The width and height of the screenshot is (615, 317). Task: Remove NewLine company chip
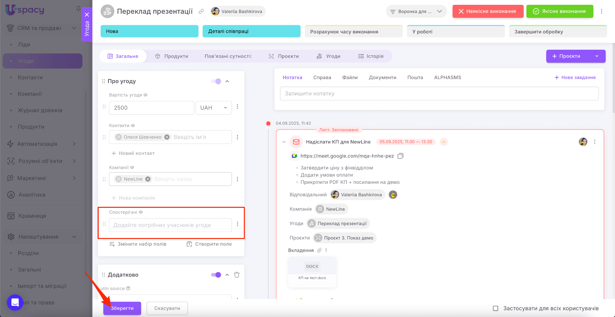pos(148,179)
